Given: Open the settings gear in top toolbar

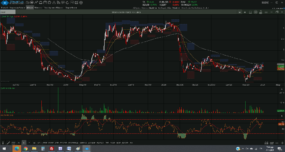Looking at the screenshot, I should click(81, 2).
